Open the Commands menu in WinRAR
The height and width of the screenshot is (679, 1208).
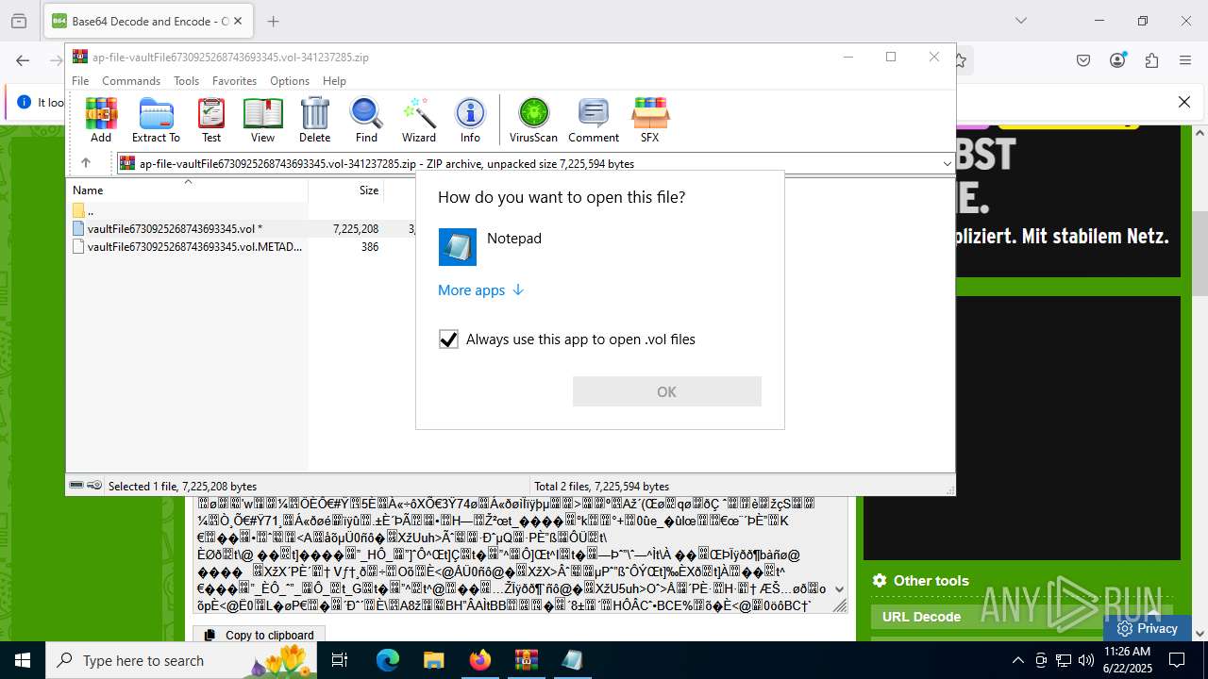(x=131, y=81)
